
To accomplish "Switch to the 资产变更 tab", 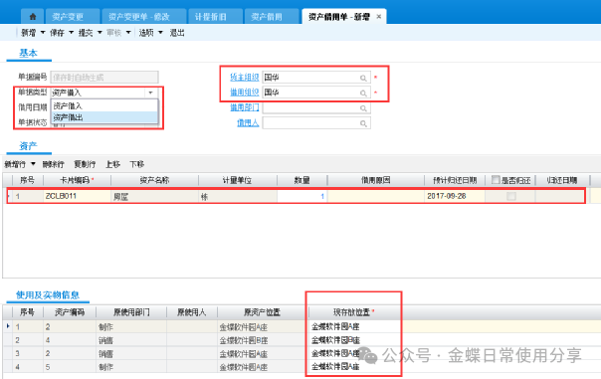I will tap(68, 17).
